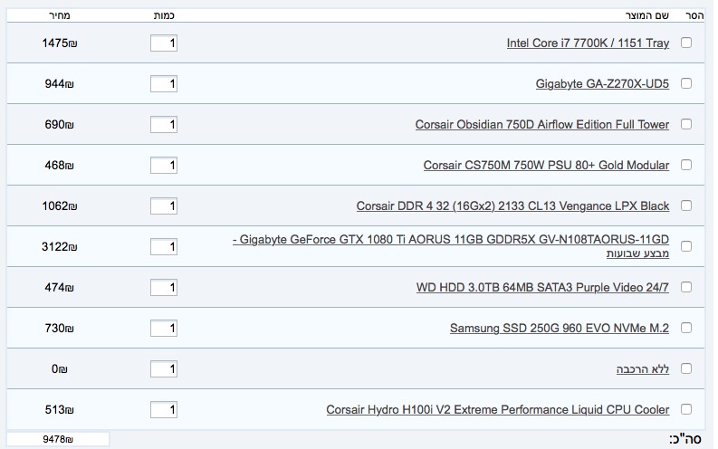The height and width of the screenshot is (449, 718).
Task: Open the ללא הרכבה link
Action: point(643,369)
